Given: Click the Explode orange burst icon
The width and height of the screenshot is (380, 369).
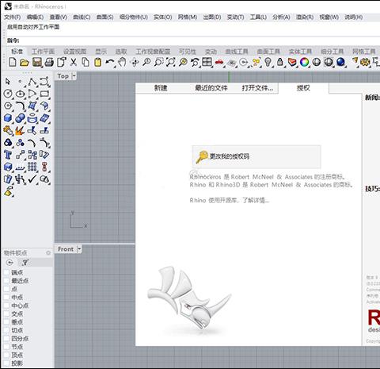Looking at the screenshot, I should point(20,130).
